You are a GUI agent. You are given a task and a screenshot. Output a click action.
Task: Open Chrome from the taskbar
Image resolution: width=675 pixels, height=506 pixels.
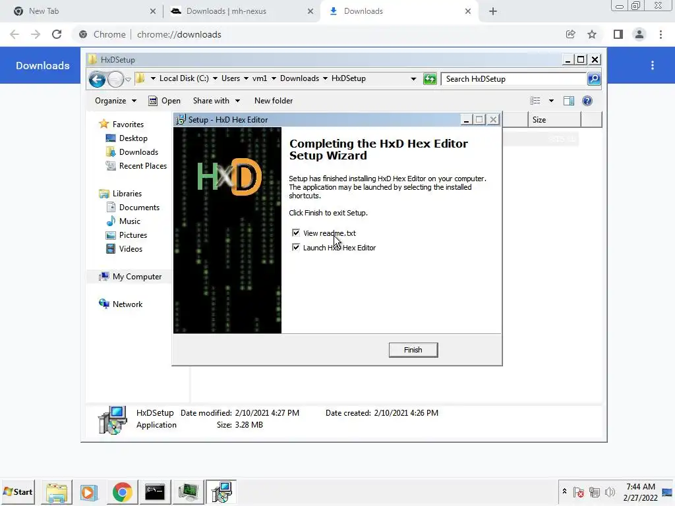(122, 492)
